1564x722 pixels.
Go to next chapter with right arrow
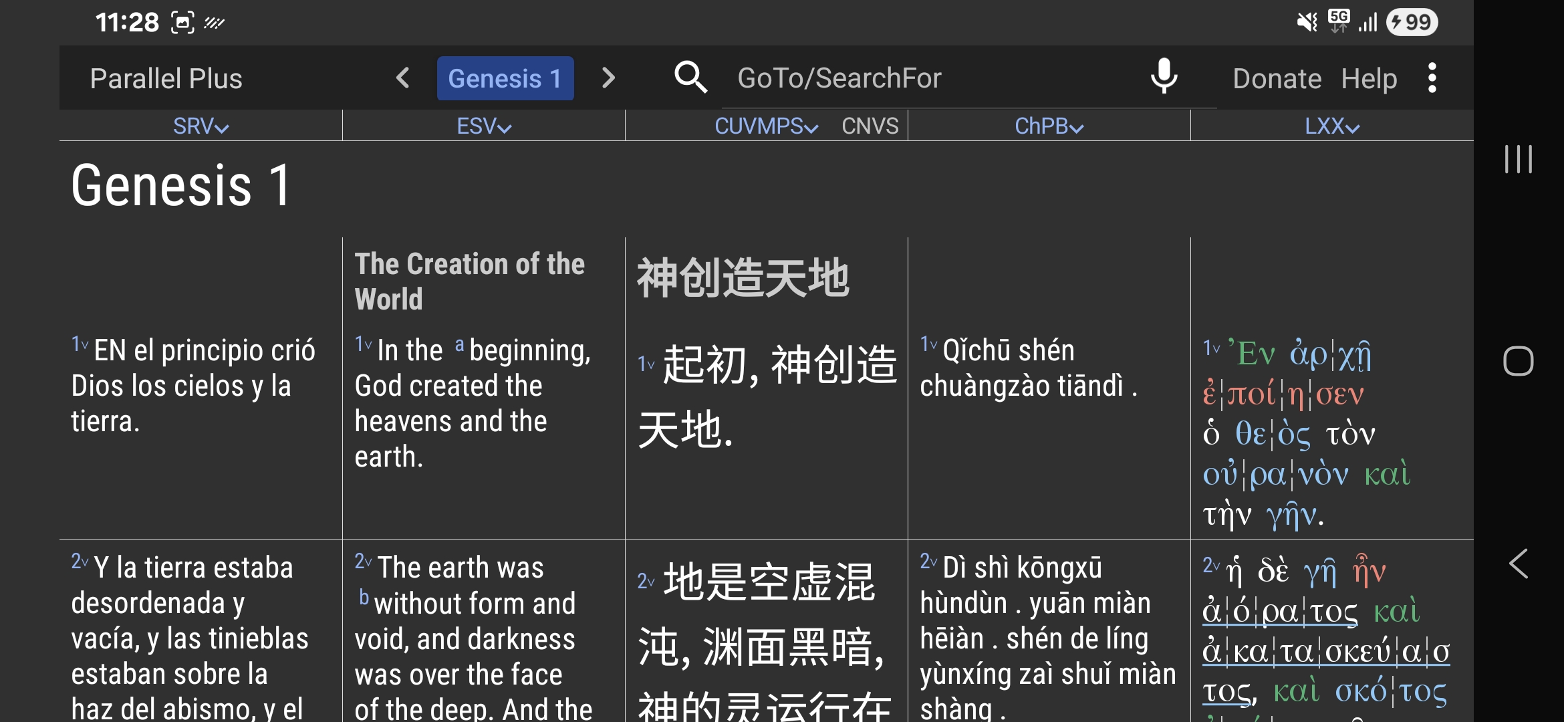(608, 78)
